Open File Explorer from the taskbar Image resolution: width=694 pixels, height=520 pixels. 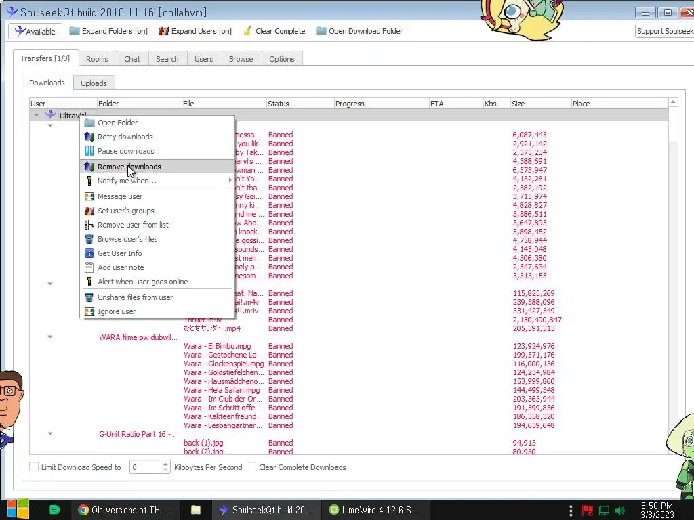(x=196, y=510)
